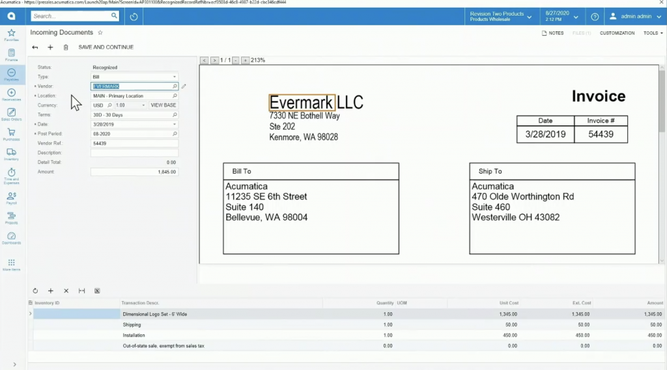
Task: Open the Tools menu
Action: 653,33
